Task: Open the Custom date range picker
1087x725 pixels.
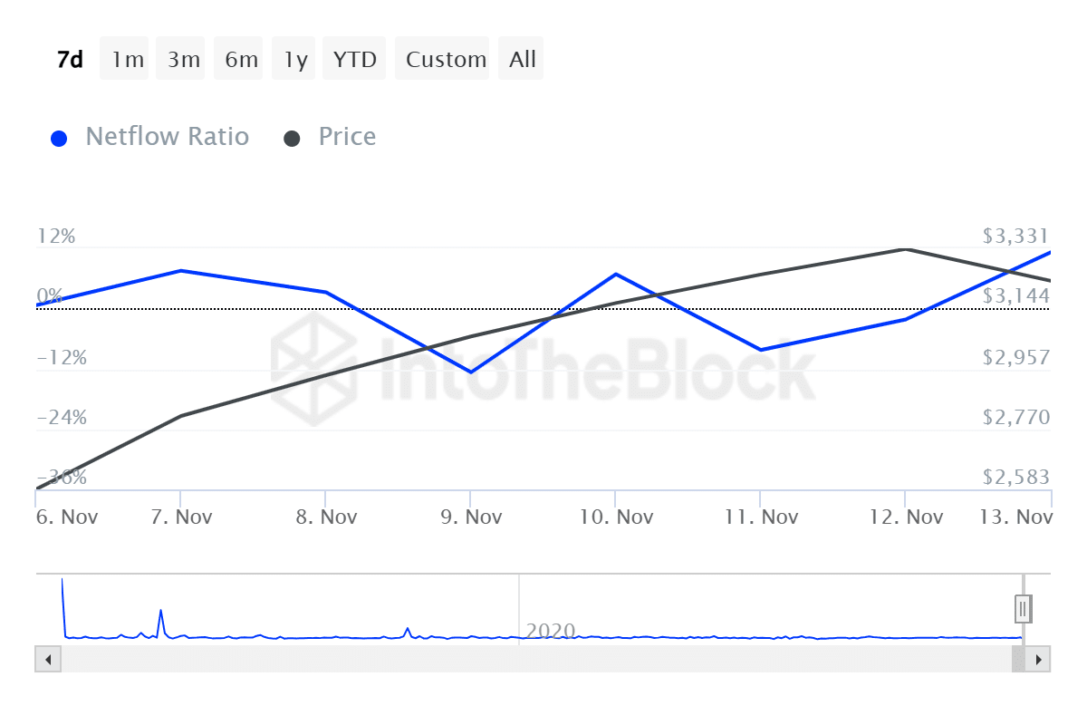Action: (446, 60)
